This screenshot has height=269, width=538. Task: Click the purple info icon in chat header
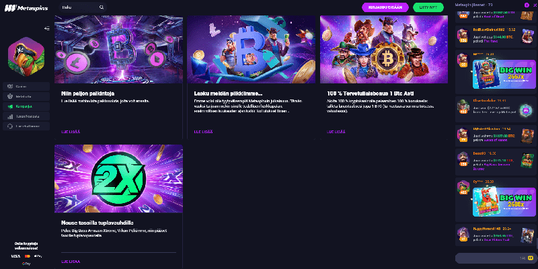click(527, 5)
